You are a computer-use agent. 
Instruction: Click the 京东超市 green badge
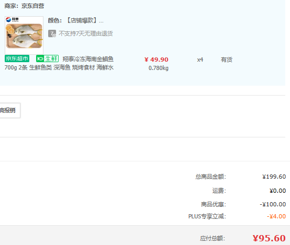point(17,59)
